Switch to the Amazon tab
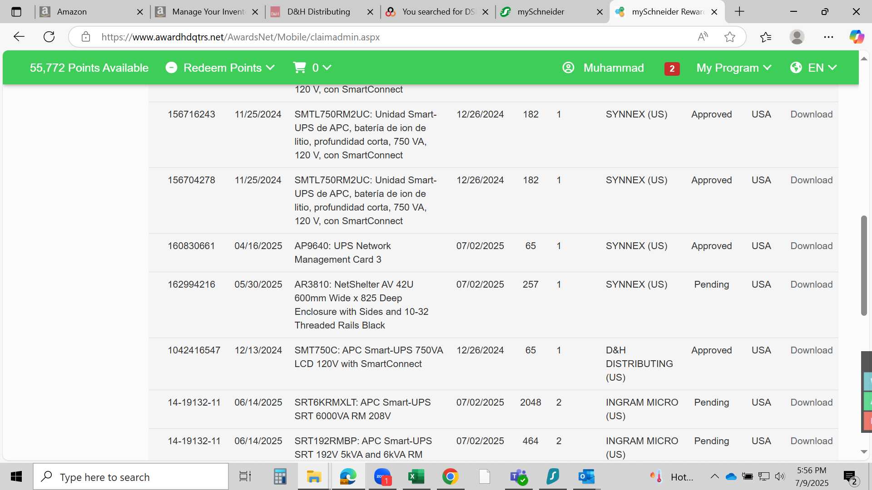Image resolution: width=872 pixels, height=490 pixels. click(92, 12)
